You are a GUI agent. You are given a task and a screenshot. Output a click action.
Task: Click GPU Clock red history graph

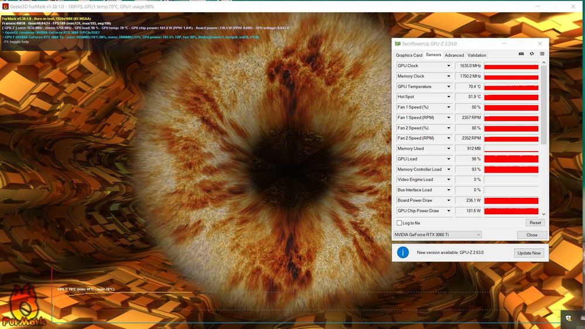[511, 66]
